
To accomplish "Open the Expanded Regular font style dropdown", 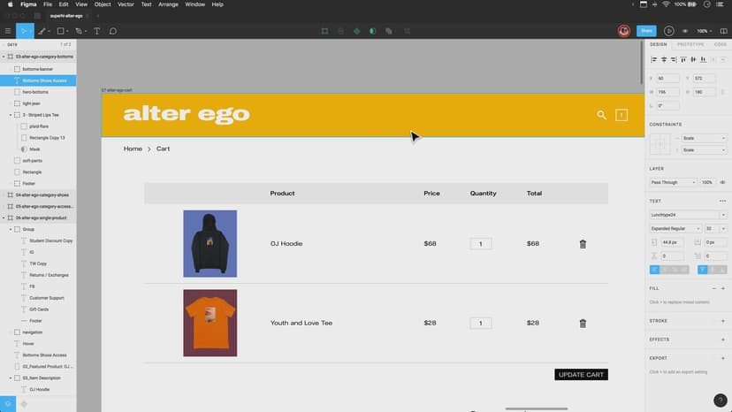I will 674,228.
